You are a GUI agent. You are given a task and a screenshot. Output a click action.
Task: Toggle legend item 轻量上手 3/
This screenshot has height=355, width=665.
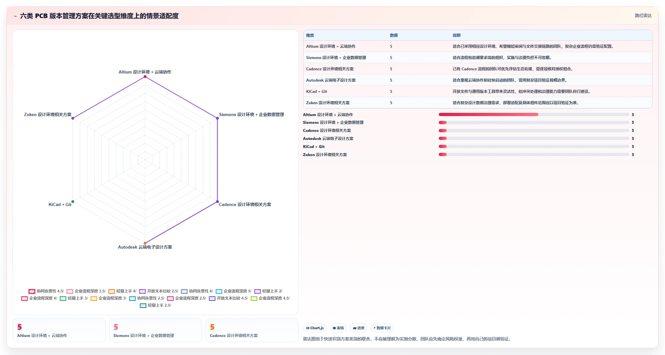[x=74, y=298]
